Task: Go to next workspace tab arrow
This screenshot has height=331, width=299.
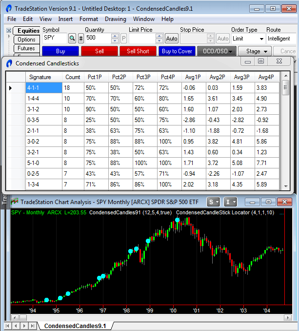Action: pyautogui.click(x=24, y=326)
